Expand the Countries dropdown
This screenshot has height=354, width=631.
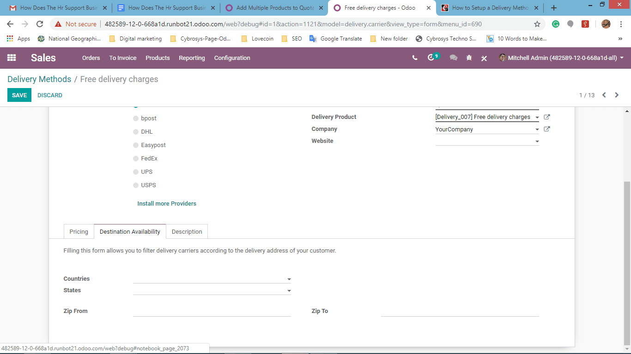coord(289,279)
